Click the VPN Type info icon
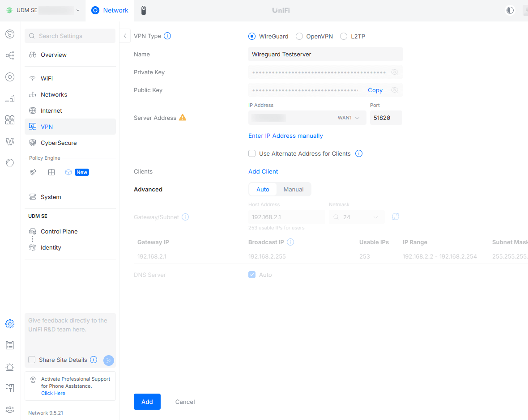 click(167, 36)
